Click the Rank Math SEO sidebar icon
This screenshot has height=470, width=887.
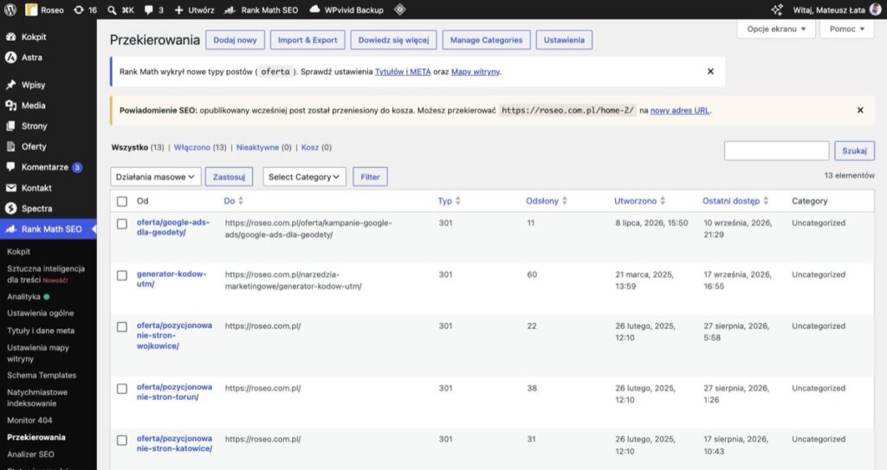(10, 229)
